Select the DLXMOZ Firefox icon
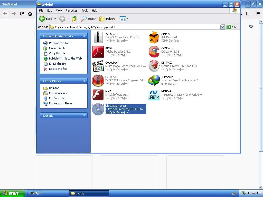The height and width of the screenshot is (197, 263). click(x=154, y=66)
